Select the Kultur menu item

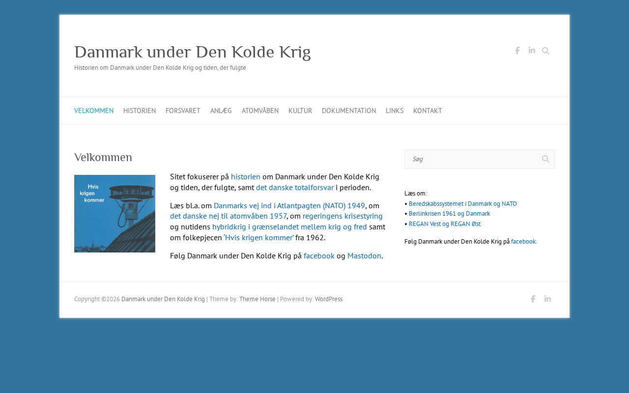tap(300, 111)
